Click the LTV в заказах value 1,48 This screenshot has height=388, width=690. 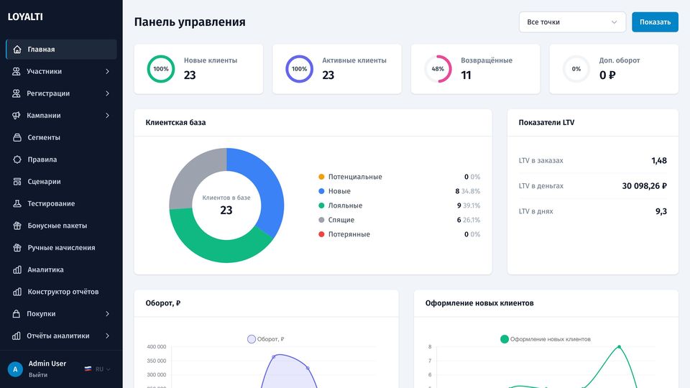click(659, 160)
